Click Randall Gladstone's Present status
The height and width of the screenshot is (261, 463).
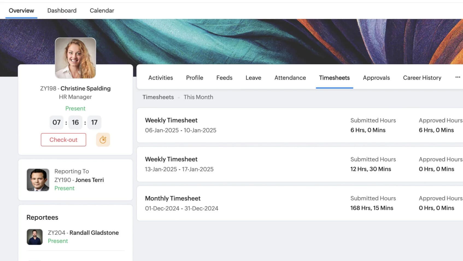58,241
